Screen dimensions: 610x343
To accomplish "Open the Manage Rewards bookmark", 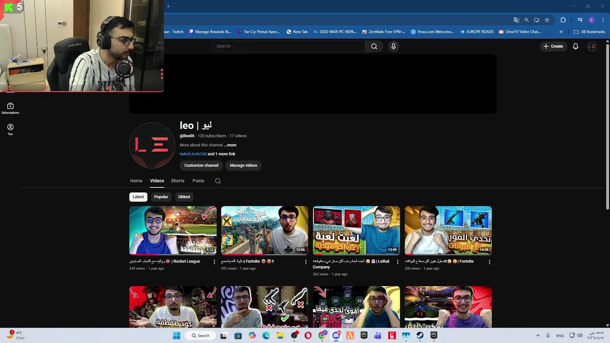I will coord(210,32).
